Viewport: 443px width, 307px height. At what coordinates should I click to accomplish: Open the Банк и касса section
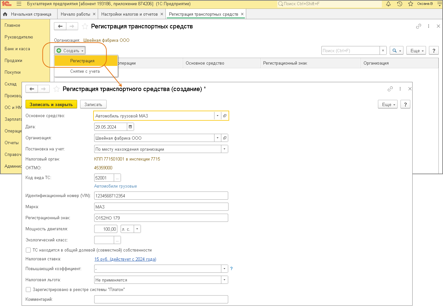click(x=17, y=49)
